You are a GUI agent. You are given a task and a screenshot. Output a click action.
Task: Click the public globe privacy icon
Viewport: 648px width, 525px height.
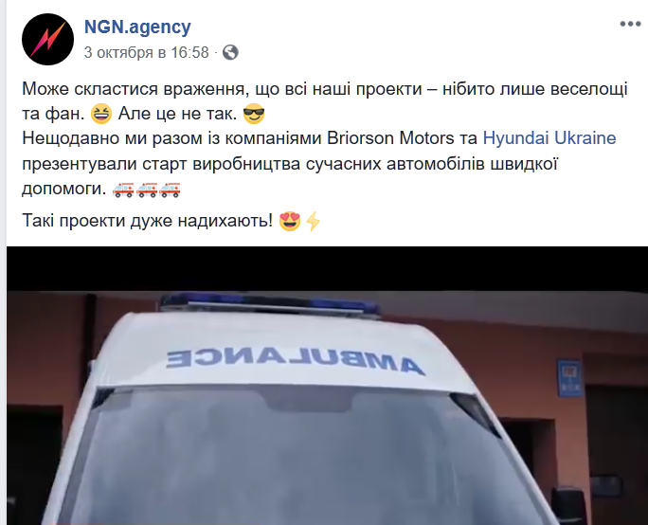click(230, 52)
